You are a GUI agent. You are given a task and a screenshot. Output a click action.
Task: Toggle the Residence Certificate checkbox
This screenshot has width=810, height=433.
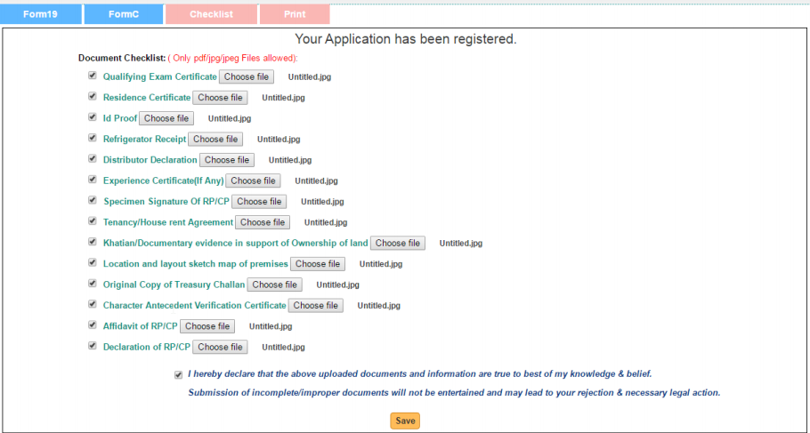tap(92, 97)
